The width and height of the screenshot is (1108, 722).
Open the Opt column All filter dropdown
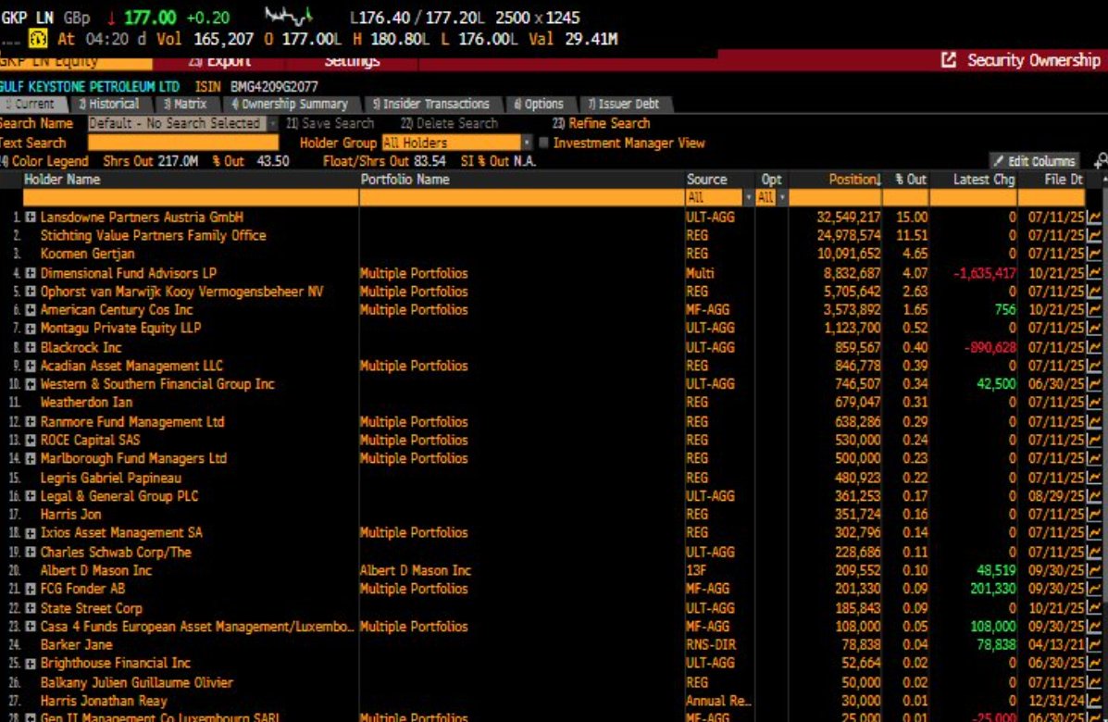[771, 198]
